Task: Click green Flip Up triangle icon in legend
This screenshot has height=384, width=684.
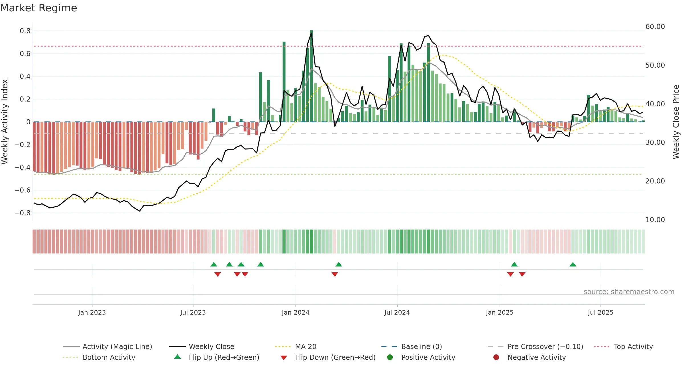Action: point(178,357)
